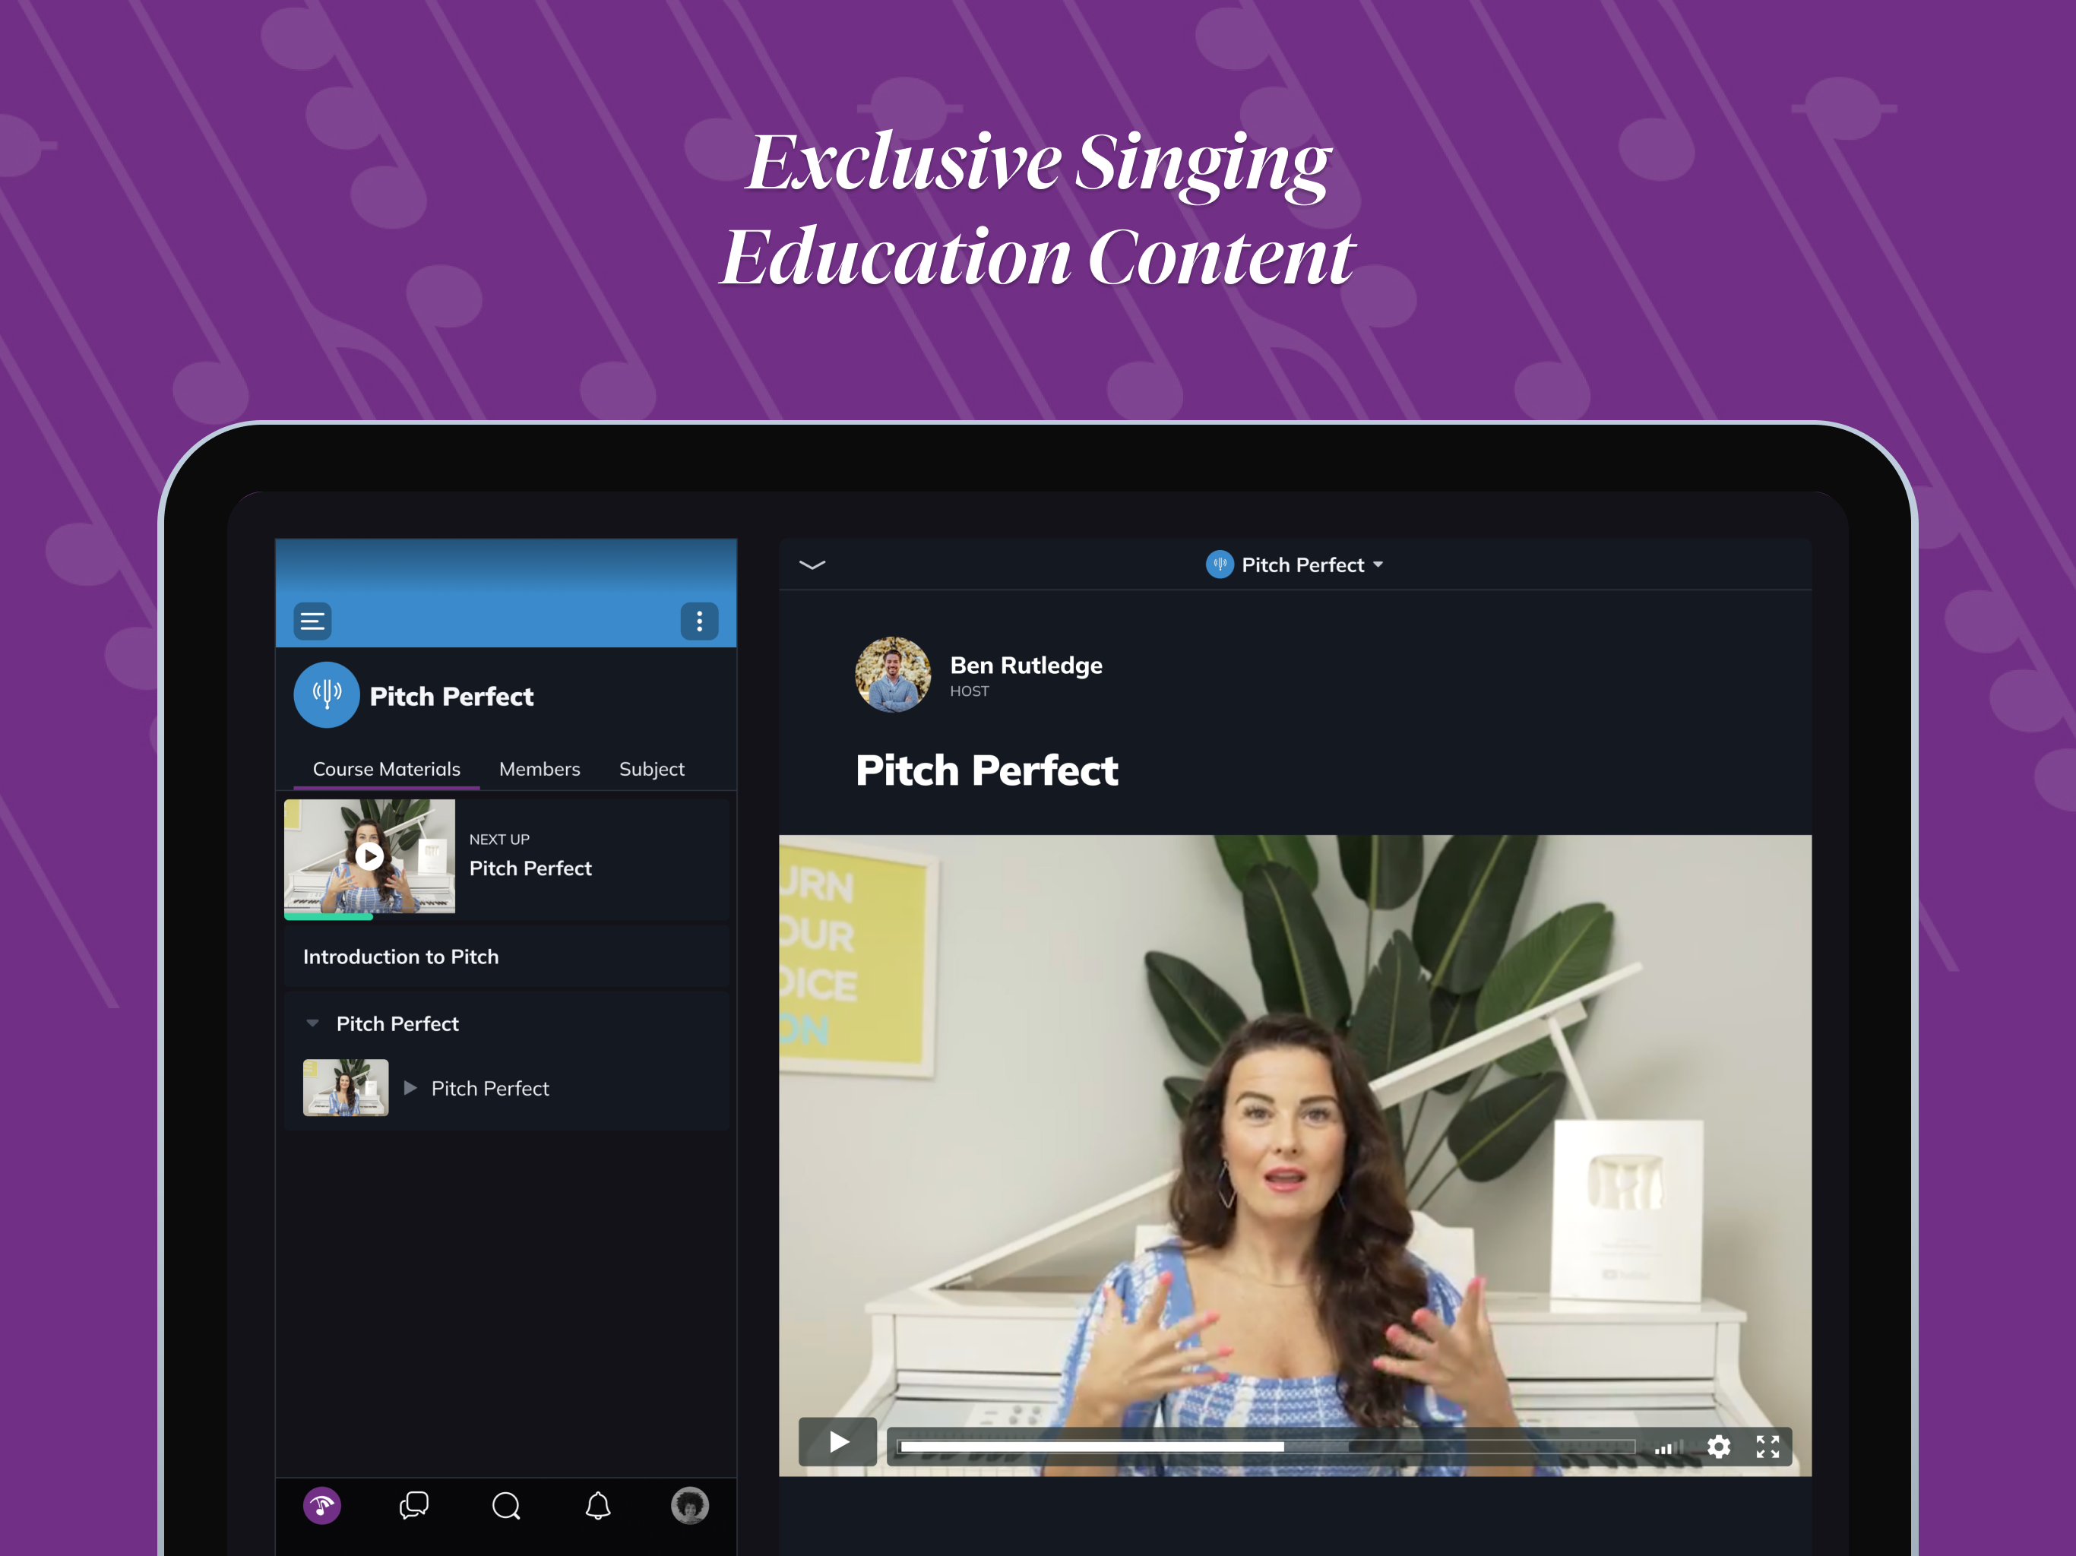Play the main video
This screenshot has width=2076, height=1556.
tap(838, 1441)
